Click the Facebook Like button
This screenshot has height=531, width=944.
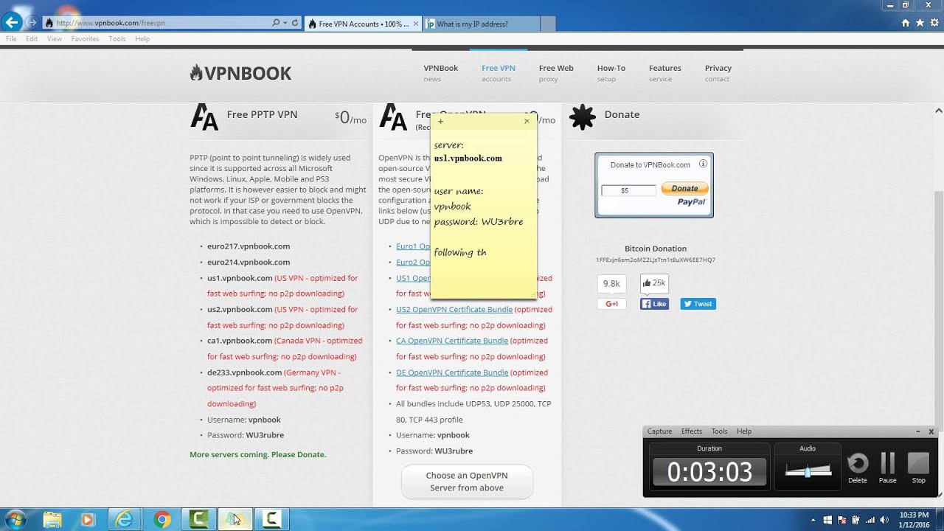654,304
